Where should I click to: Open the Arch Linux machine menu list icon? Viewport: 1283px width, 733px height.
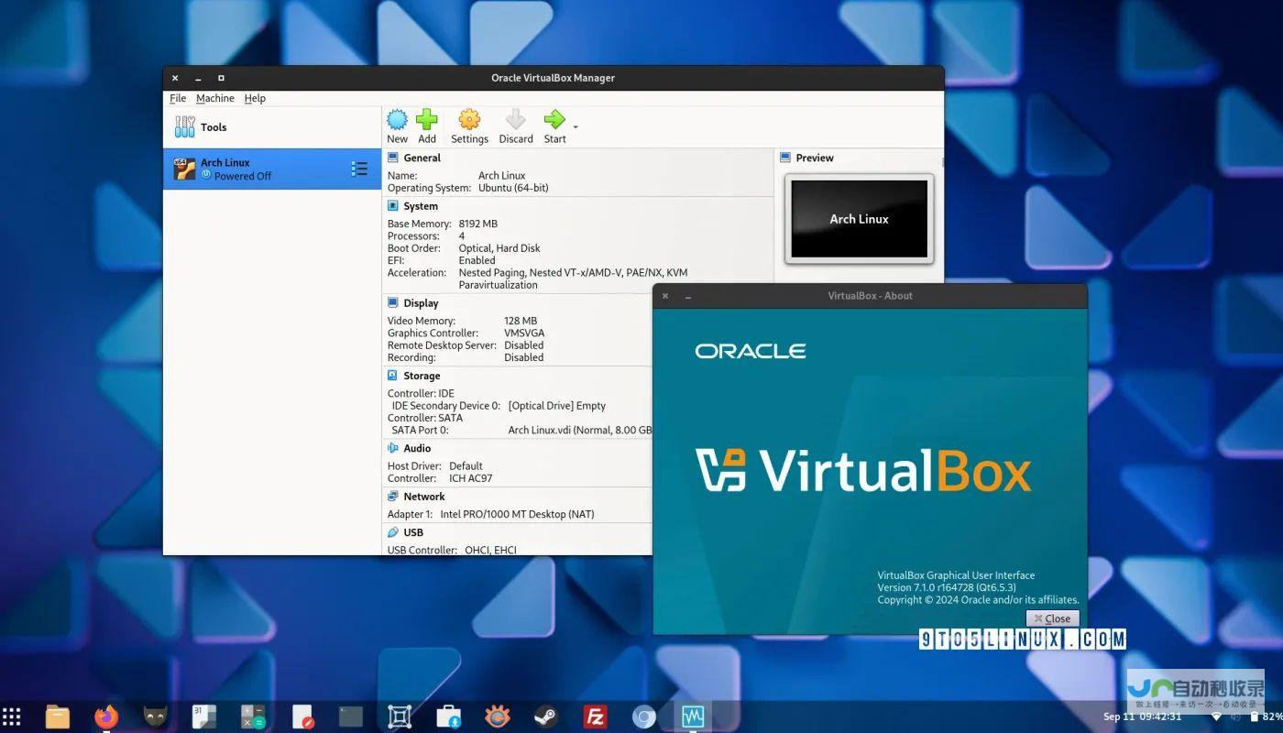[359, 169]
